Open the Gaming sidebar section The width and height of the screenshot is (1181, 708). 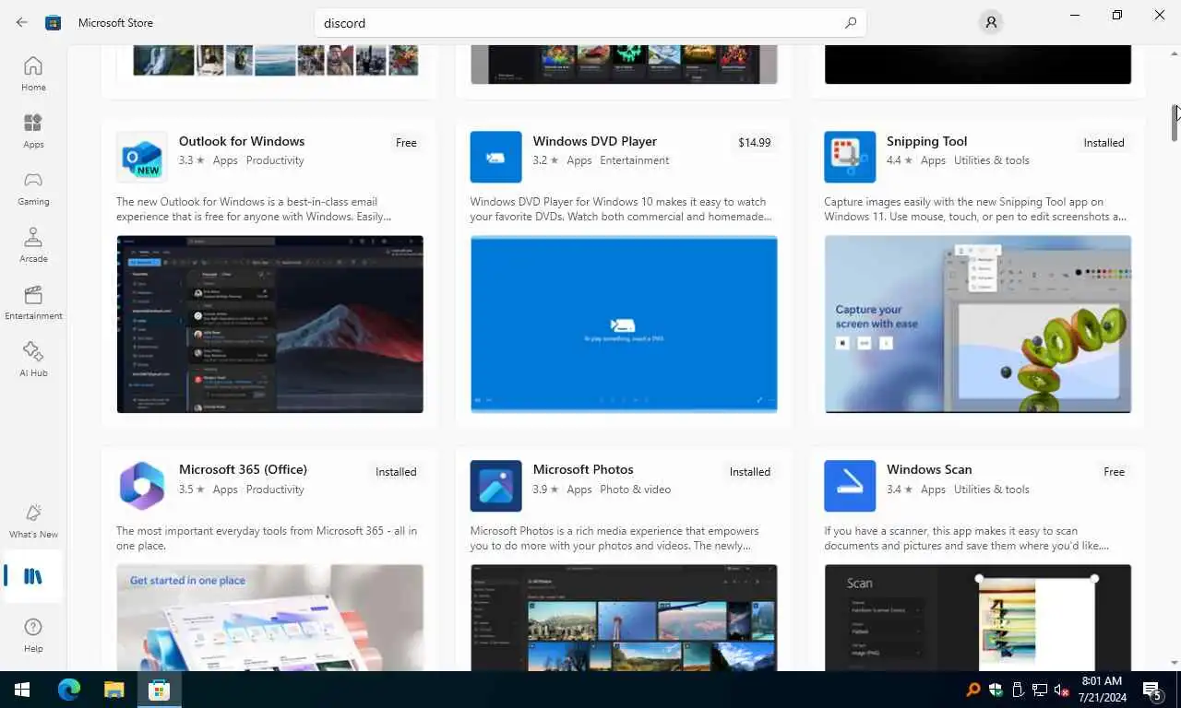click(x=33, y=188)
